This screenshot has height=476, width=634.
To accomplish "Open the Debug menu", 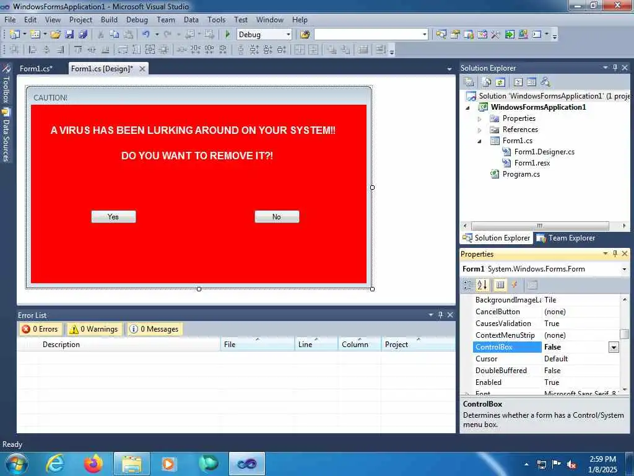I will coord(137,19).
